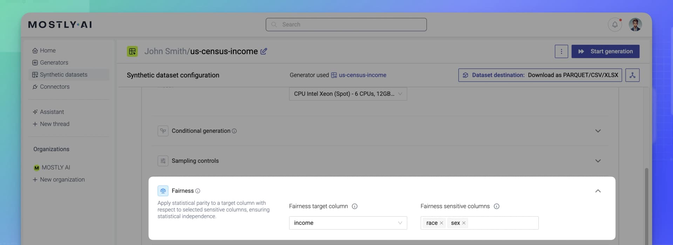Open the us-census-income generator link
Screen dimensions: 673x245
(362, 75)
